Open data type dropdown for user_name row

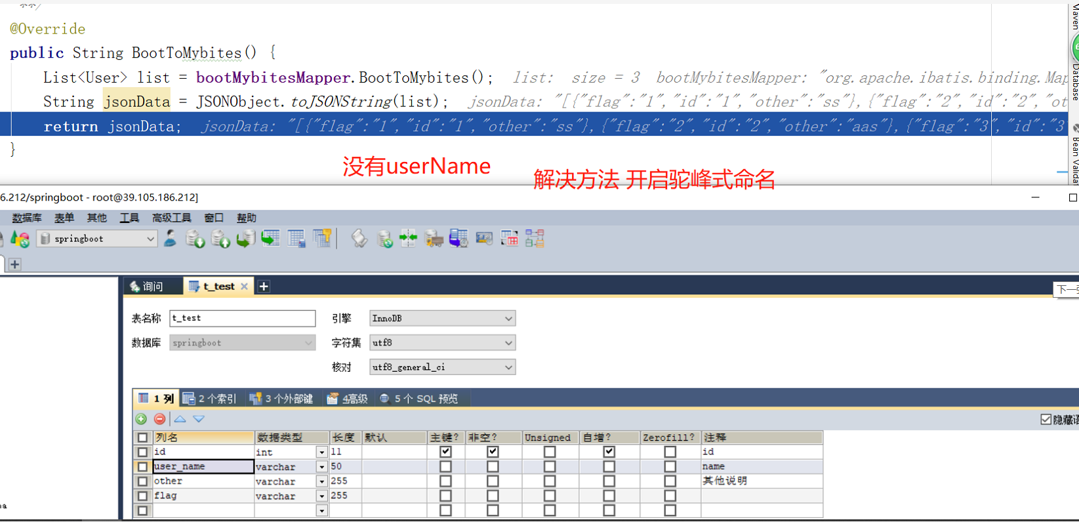(x=321, y=467)
